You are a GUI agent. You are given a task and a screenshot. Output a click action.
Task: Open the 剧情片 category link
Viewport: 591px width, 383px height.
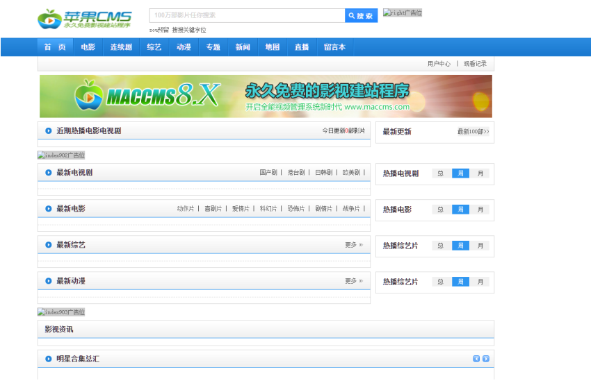tap(324, 208)
